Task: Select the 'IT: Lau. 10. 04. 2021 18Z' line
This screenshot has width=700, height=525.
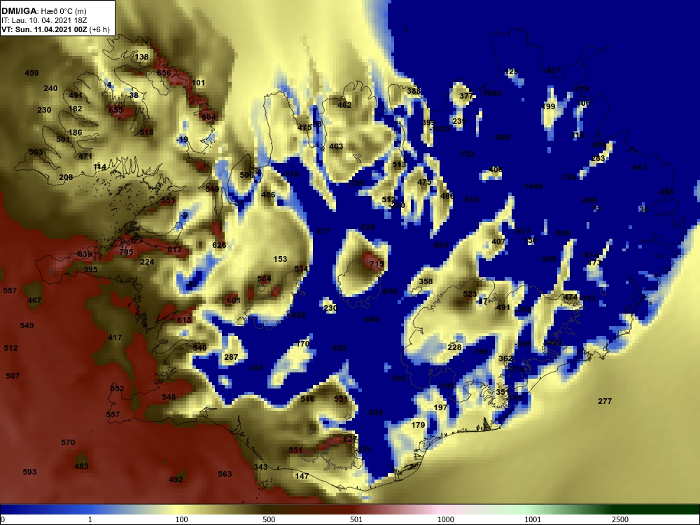Action: tap(43, 20)
